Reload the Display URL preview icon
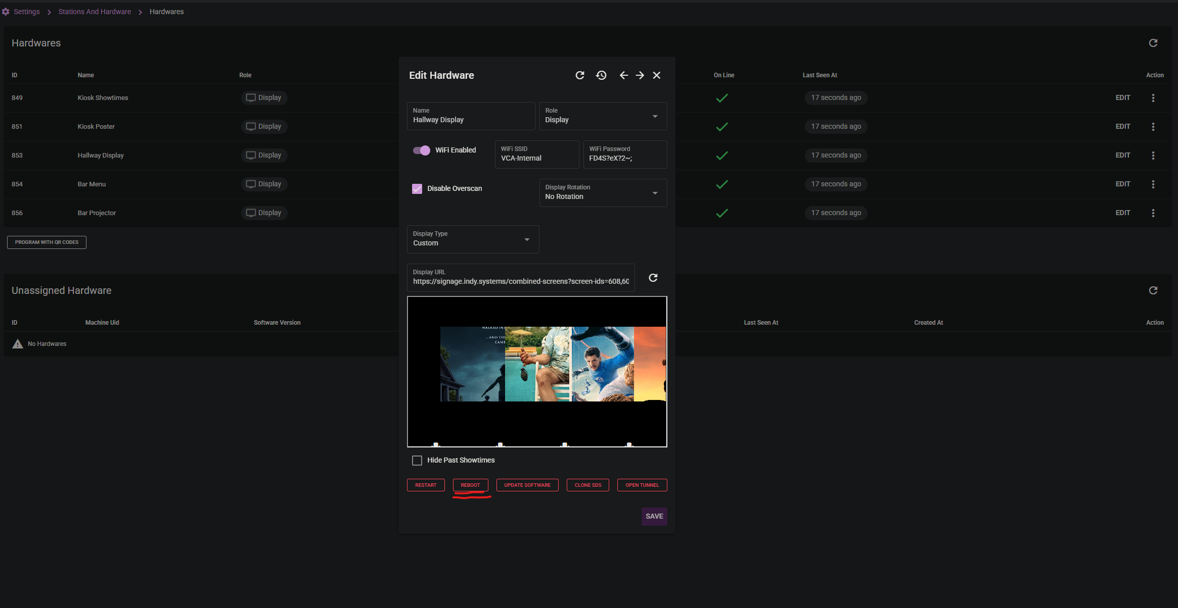 point(653,278)
